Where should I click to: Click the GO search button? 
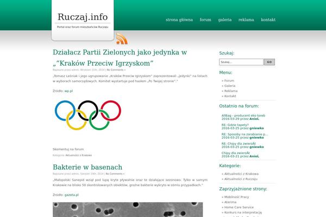pos(269,62)
